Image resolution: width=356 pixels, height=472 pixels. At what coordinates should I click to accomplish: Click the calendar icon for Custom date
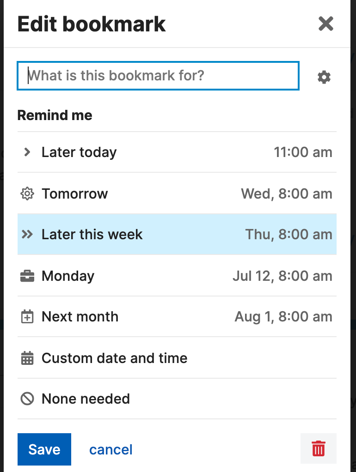tap(27, 358)
